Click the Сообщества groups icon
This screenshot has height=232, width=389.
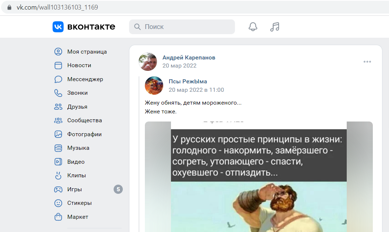click(58, 120)
